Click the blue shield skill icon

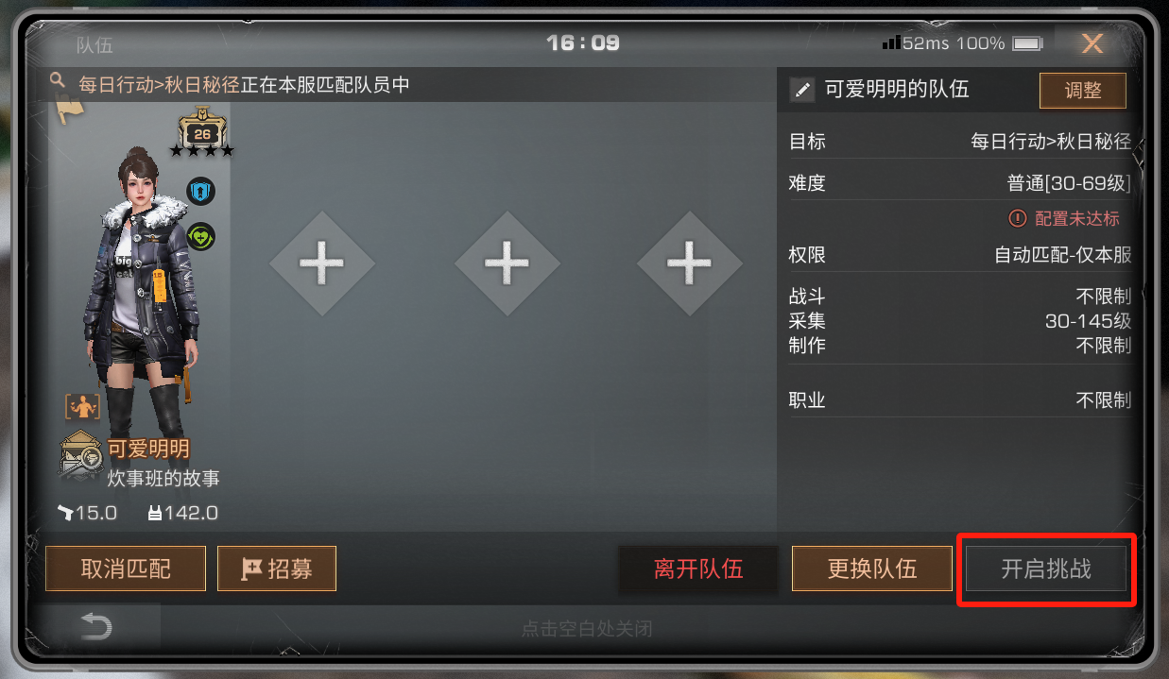click(200, 192)
